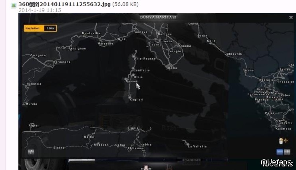Select Batna city label
This screenshot has width=296, height=170.
pyautogui.click(x=89, y=136)
